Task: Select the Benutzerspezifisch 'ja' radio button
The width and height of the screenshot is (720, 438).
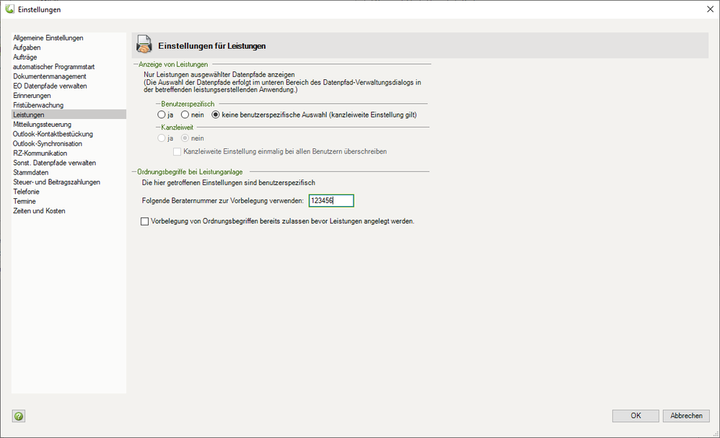Action: pos(162,115)
